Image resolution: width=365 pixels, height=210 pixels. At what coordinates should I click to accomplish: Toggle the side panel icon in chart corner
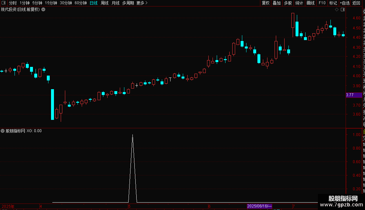[343, 10]
